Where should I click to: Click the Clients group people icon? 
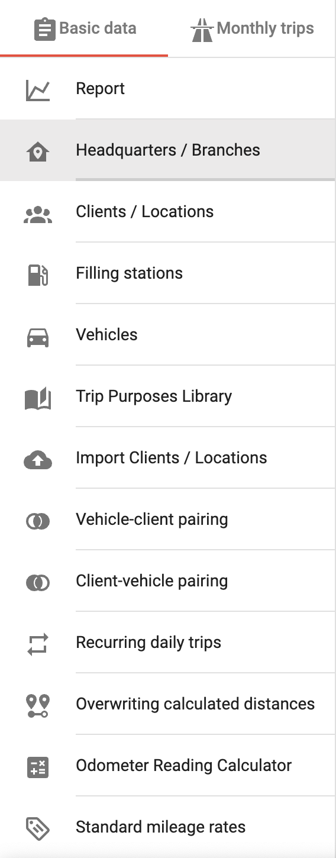(38, 214)
